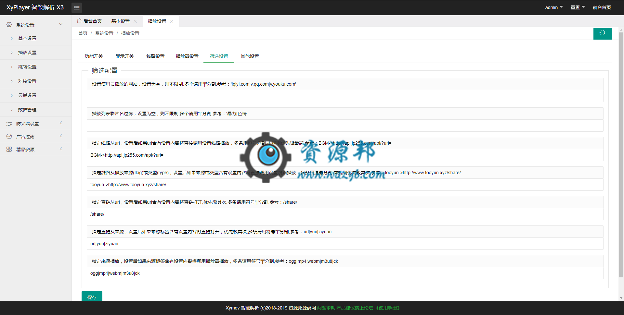Screen dimensions: 624x315
Task: Go to 前台首页 link
Action: [602, 7]
